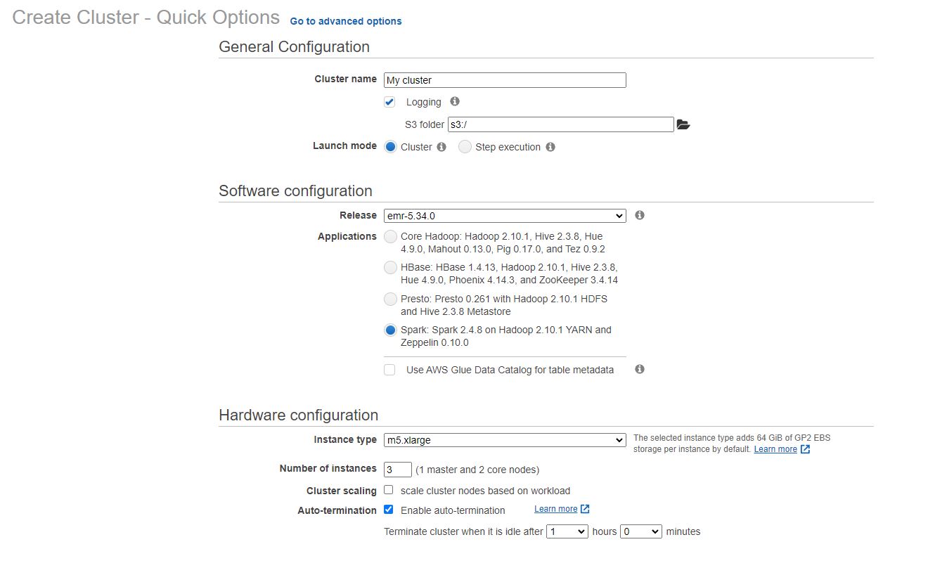Click the info icon next to Release
Screen dimensions: 928x568
[x=640, y=215]
